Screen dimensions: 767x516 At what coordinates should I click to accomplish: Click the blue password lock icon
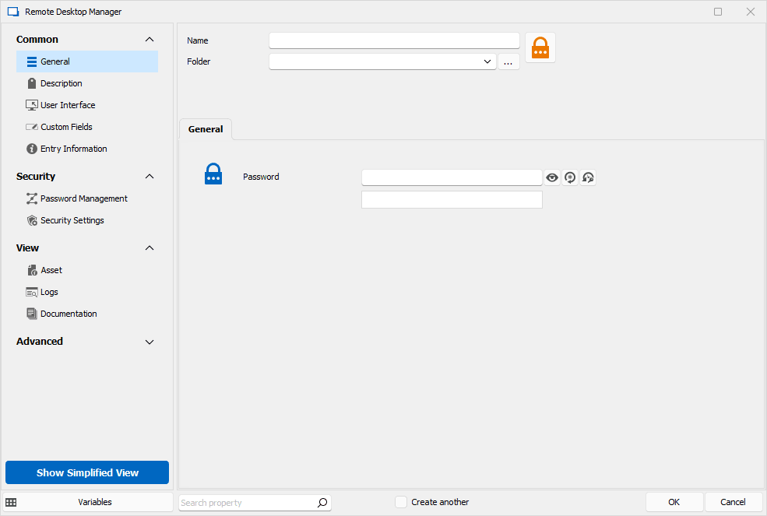click(213, 174)
